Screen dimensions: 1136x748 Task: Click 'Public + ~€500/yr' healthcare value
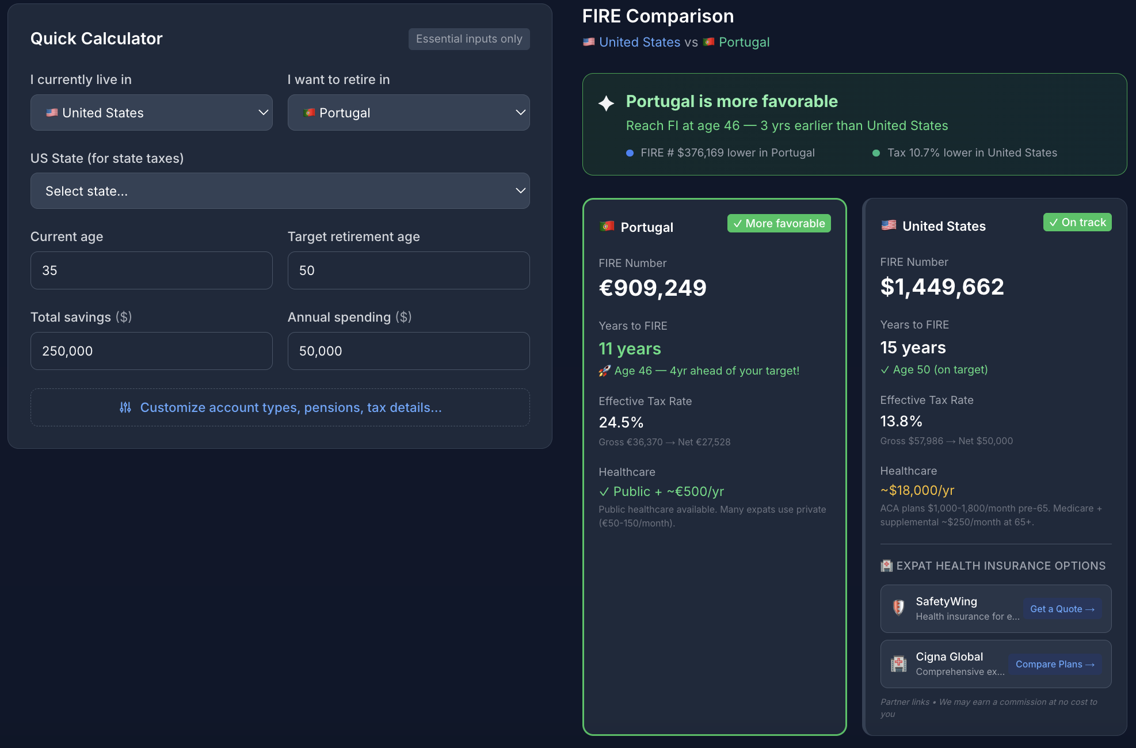[661, 491]
